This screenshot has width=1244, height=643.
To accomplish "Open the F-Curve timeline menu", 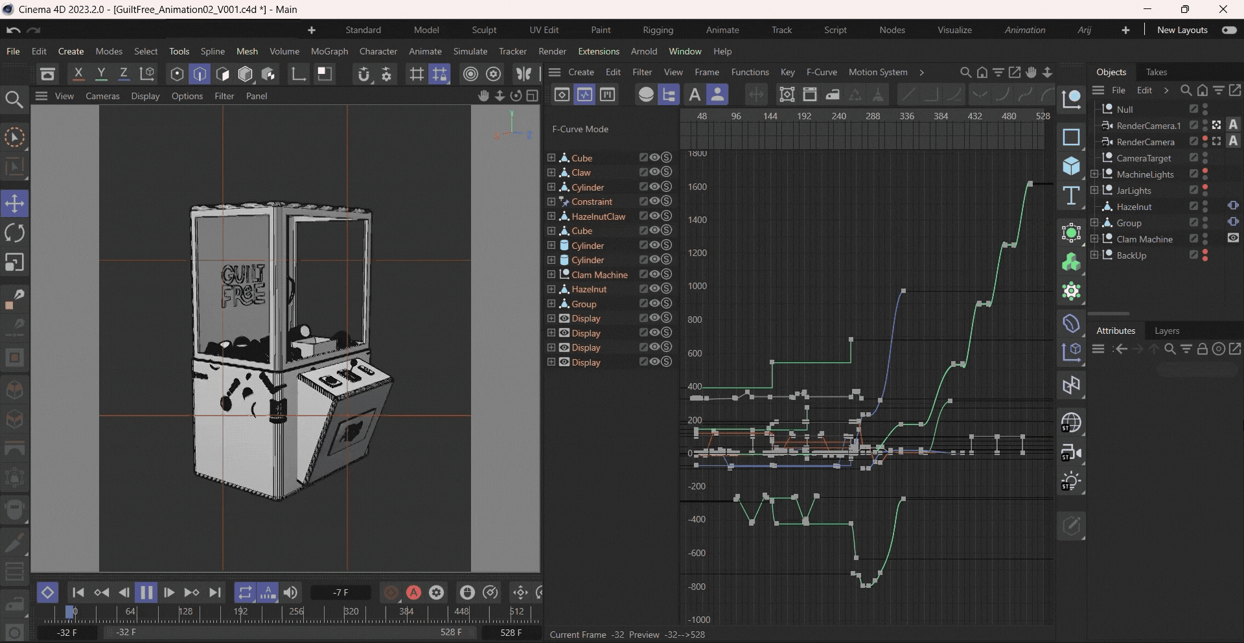I will tap(821, 72).
